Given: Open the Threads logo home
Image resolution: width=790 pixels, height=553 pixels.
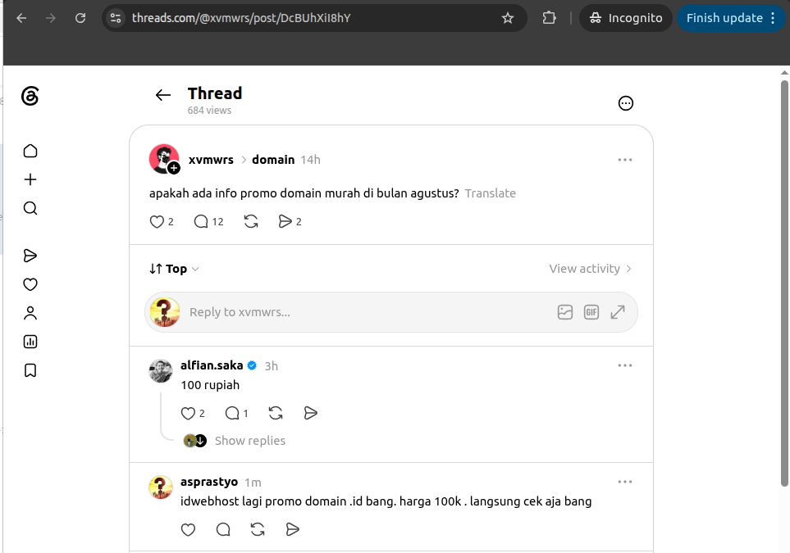Looking at the screenshot, I should [30, 96].
